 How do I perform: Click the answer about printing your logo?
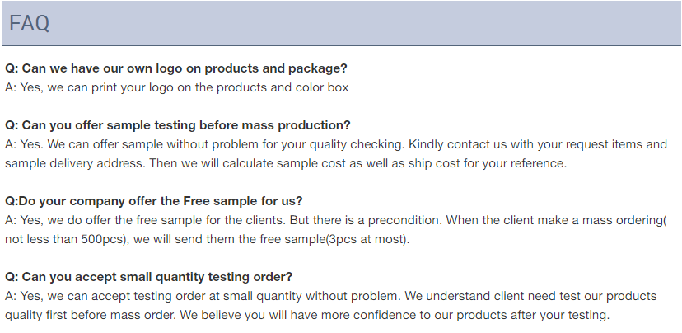177,87
